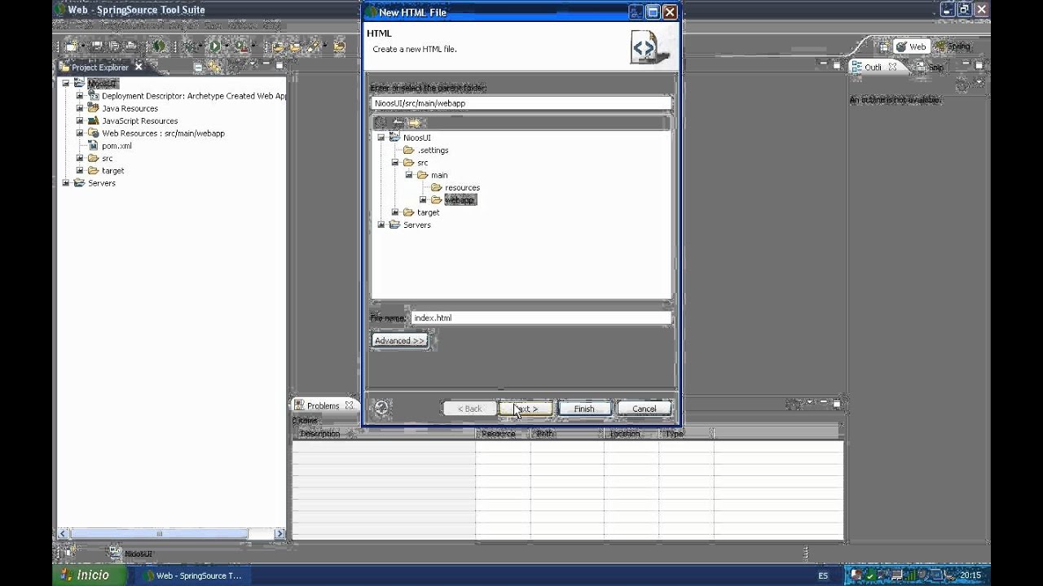The width and height of the screenshot is (1043, 586).
Task: Open the Run button dropdown arrow
Action: coord(227,46)
